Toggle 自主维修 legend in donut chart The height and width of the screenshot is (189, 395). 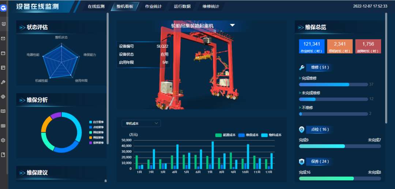[x=96, y=122]
